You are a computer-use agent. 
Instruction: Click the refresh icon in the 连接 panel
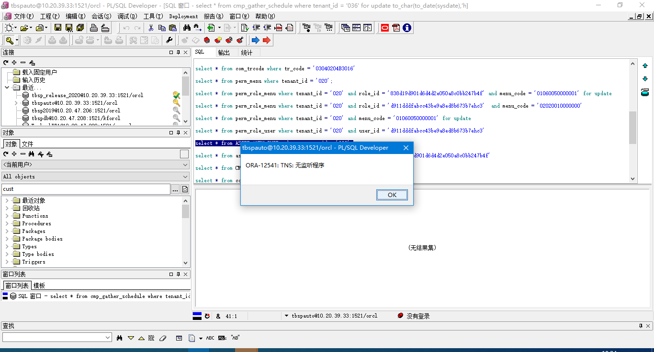tap(6, 63)
